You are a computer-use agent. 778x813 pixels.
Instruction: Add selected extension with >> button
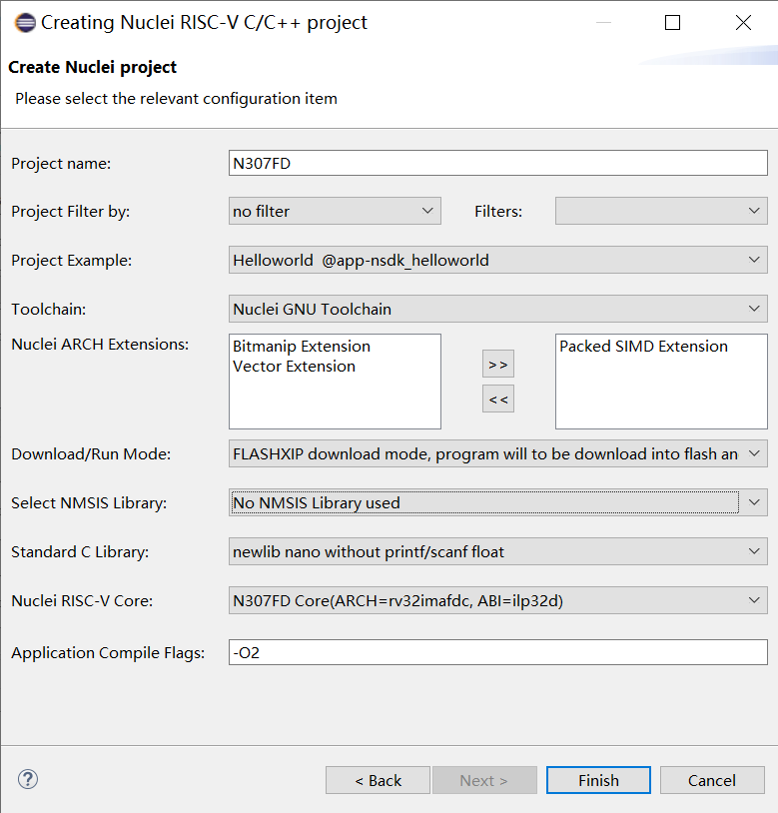coord(498,364)
